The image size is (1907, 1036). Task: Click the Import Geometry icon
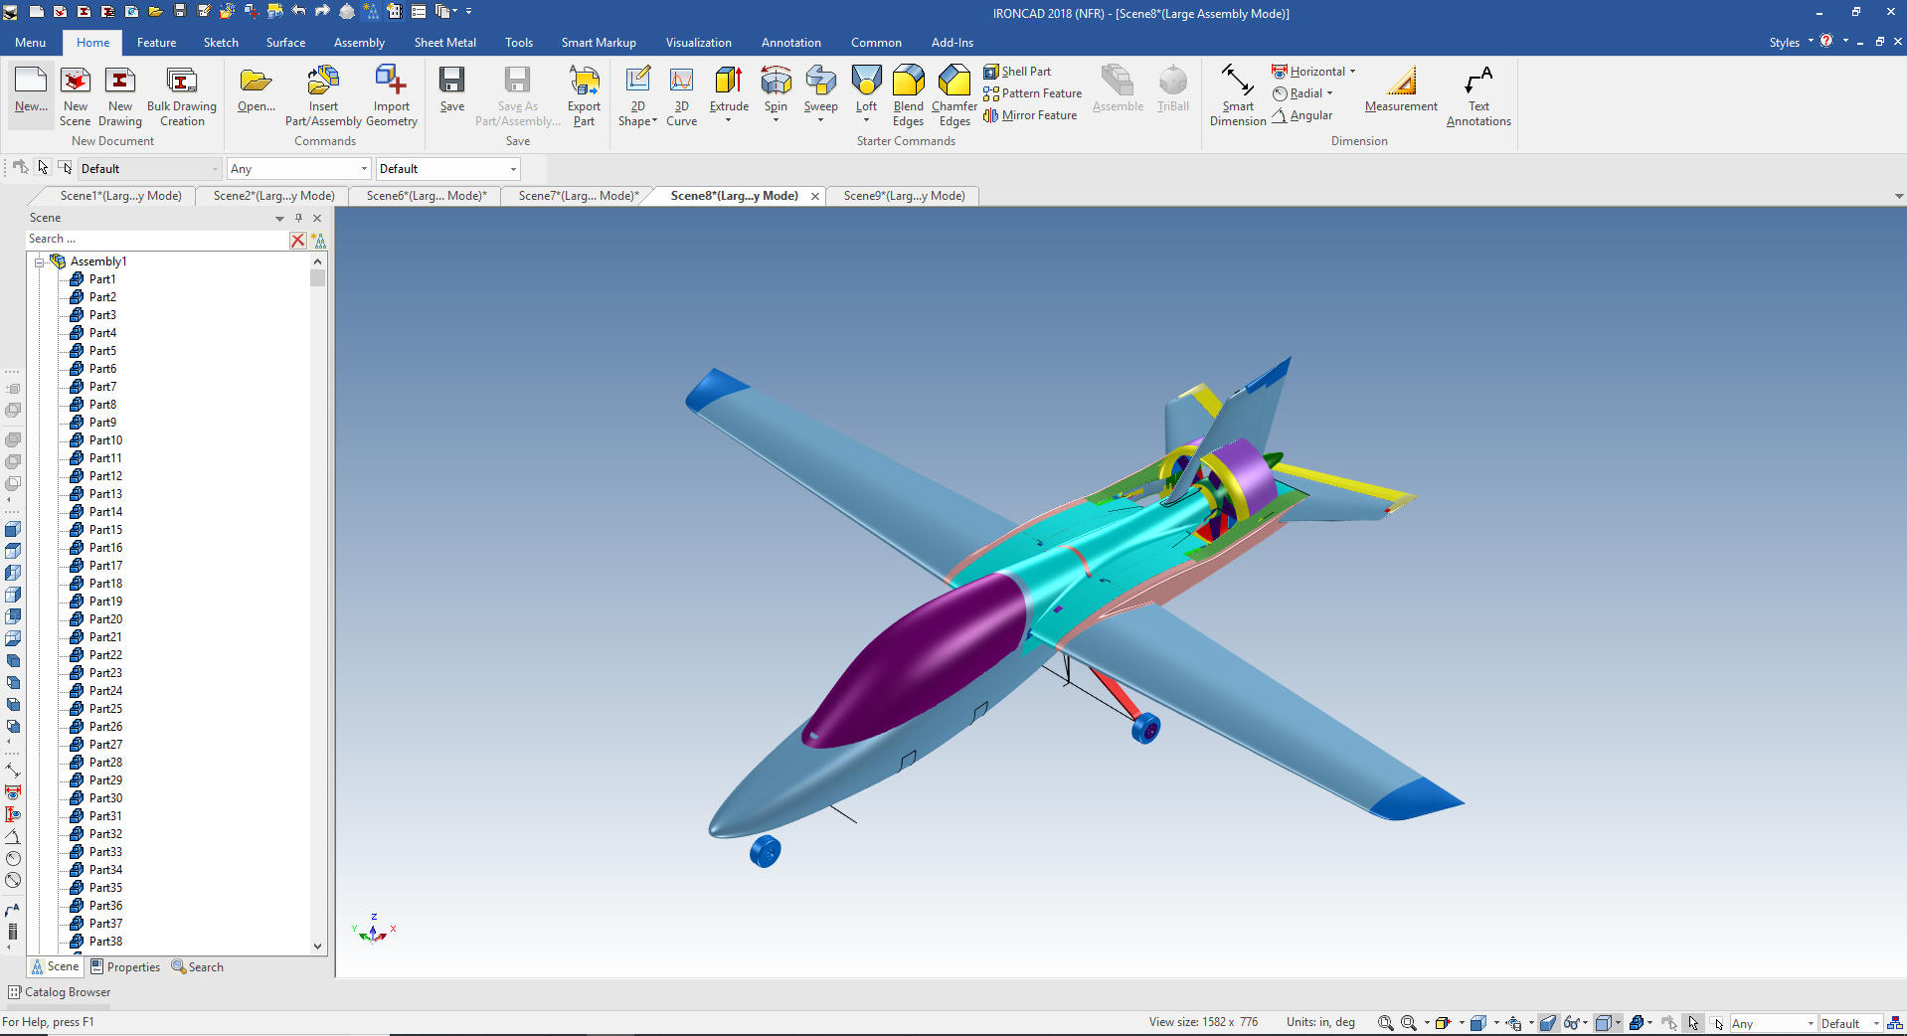click(391, 82)
